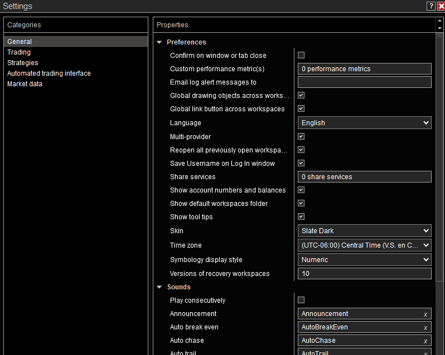Viewport: 445px width, 355px height.
Task: Select the General category
Action: pyautogui.click(x=76, y=42)
